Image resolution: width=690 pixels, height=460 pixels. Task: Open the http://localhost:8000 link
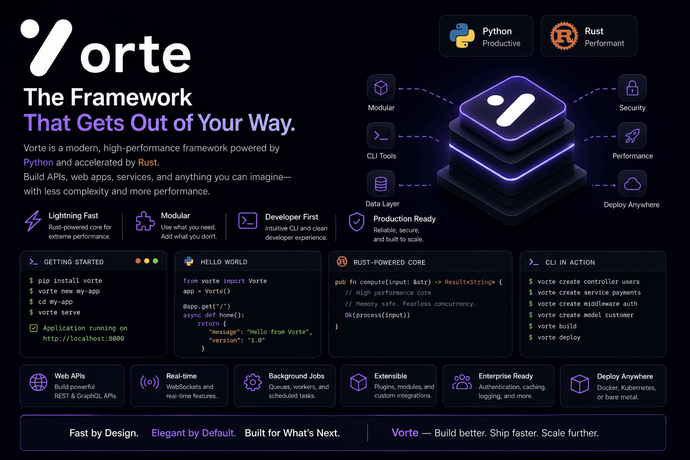84,339
